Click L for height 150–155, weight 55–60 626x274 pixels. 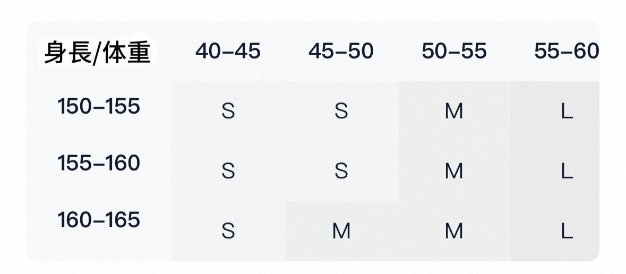click(x=567, y=112)
